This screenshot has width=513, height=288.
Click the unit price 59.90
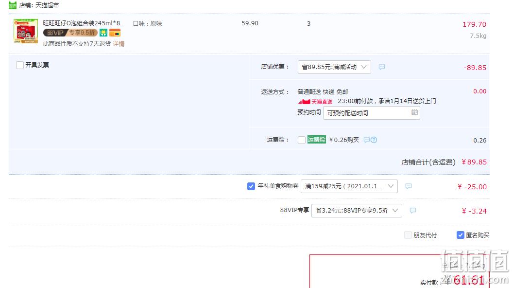click(x=250, y=23)
